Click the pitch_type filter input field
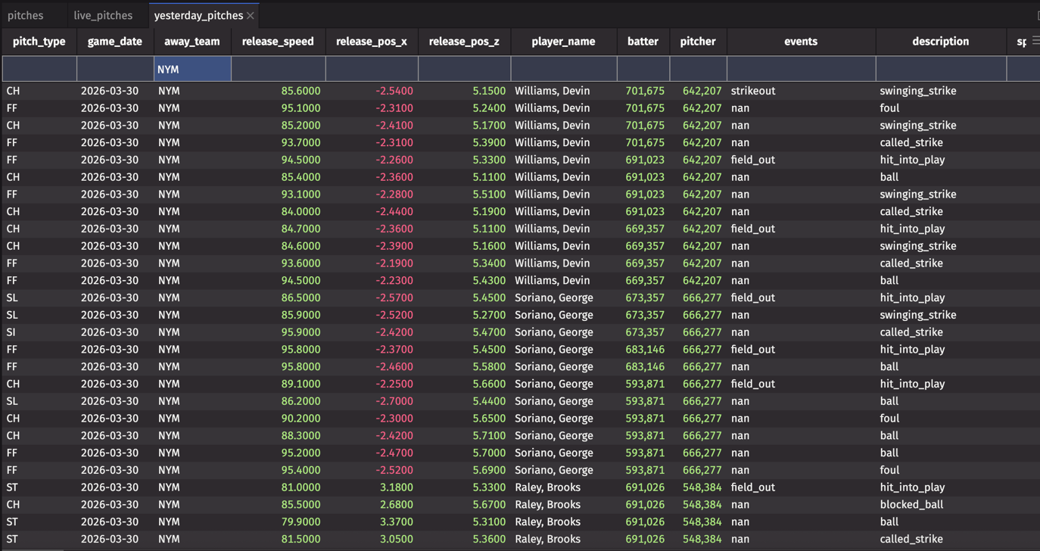Screen dimensions: 1040x551 pos(39,69)
